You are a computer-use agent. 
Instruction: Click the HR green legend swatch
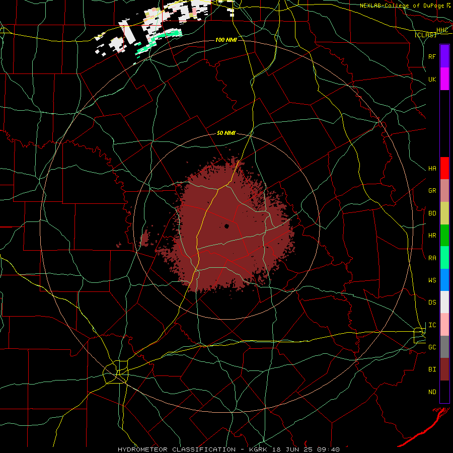pos(444,235)
